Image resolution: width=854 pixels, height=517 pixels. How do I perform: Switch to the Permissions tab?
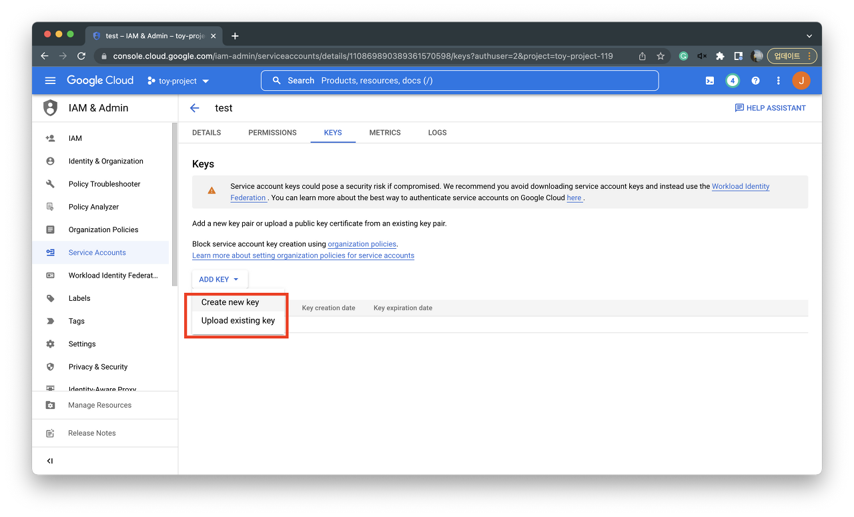coord(272,133)
